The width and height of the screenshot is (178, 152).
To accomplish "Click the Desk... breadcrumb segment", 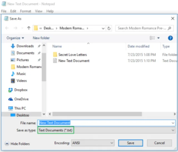I will (49, 28).
